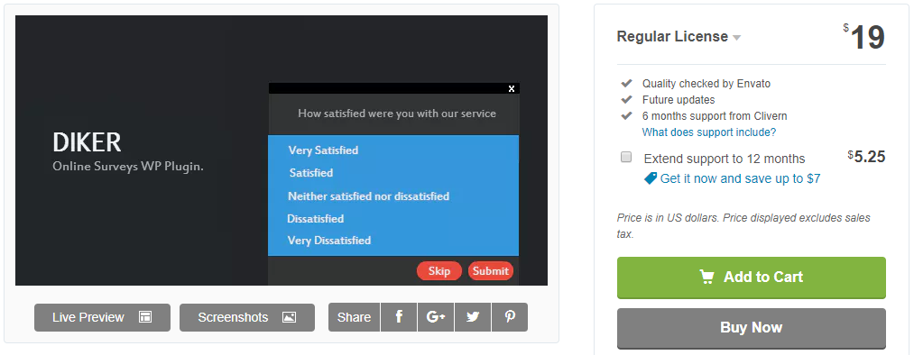View Screenshots of the plugin
Viewport: 914px width, 355px height.
[x=247, y=317]
